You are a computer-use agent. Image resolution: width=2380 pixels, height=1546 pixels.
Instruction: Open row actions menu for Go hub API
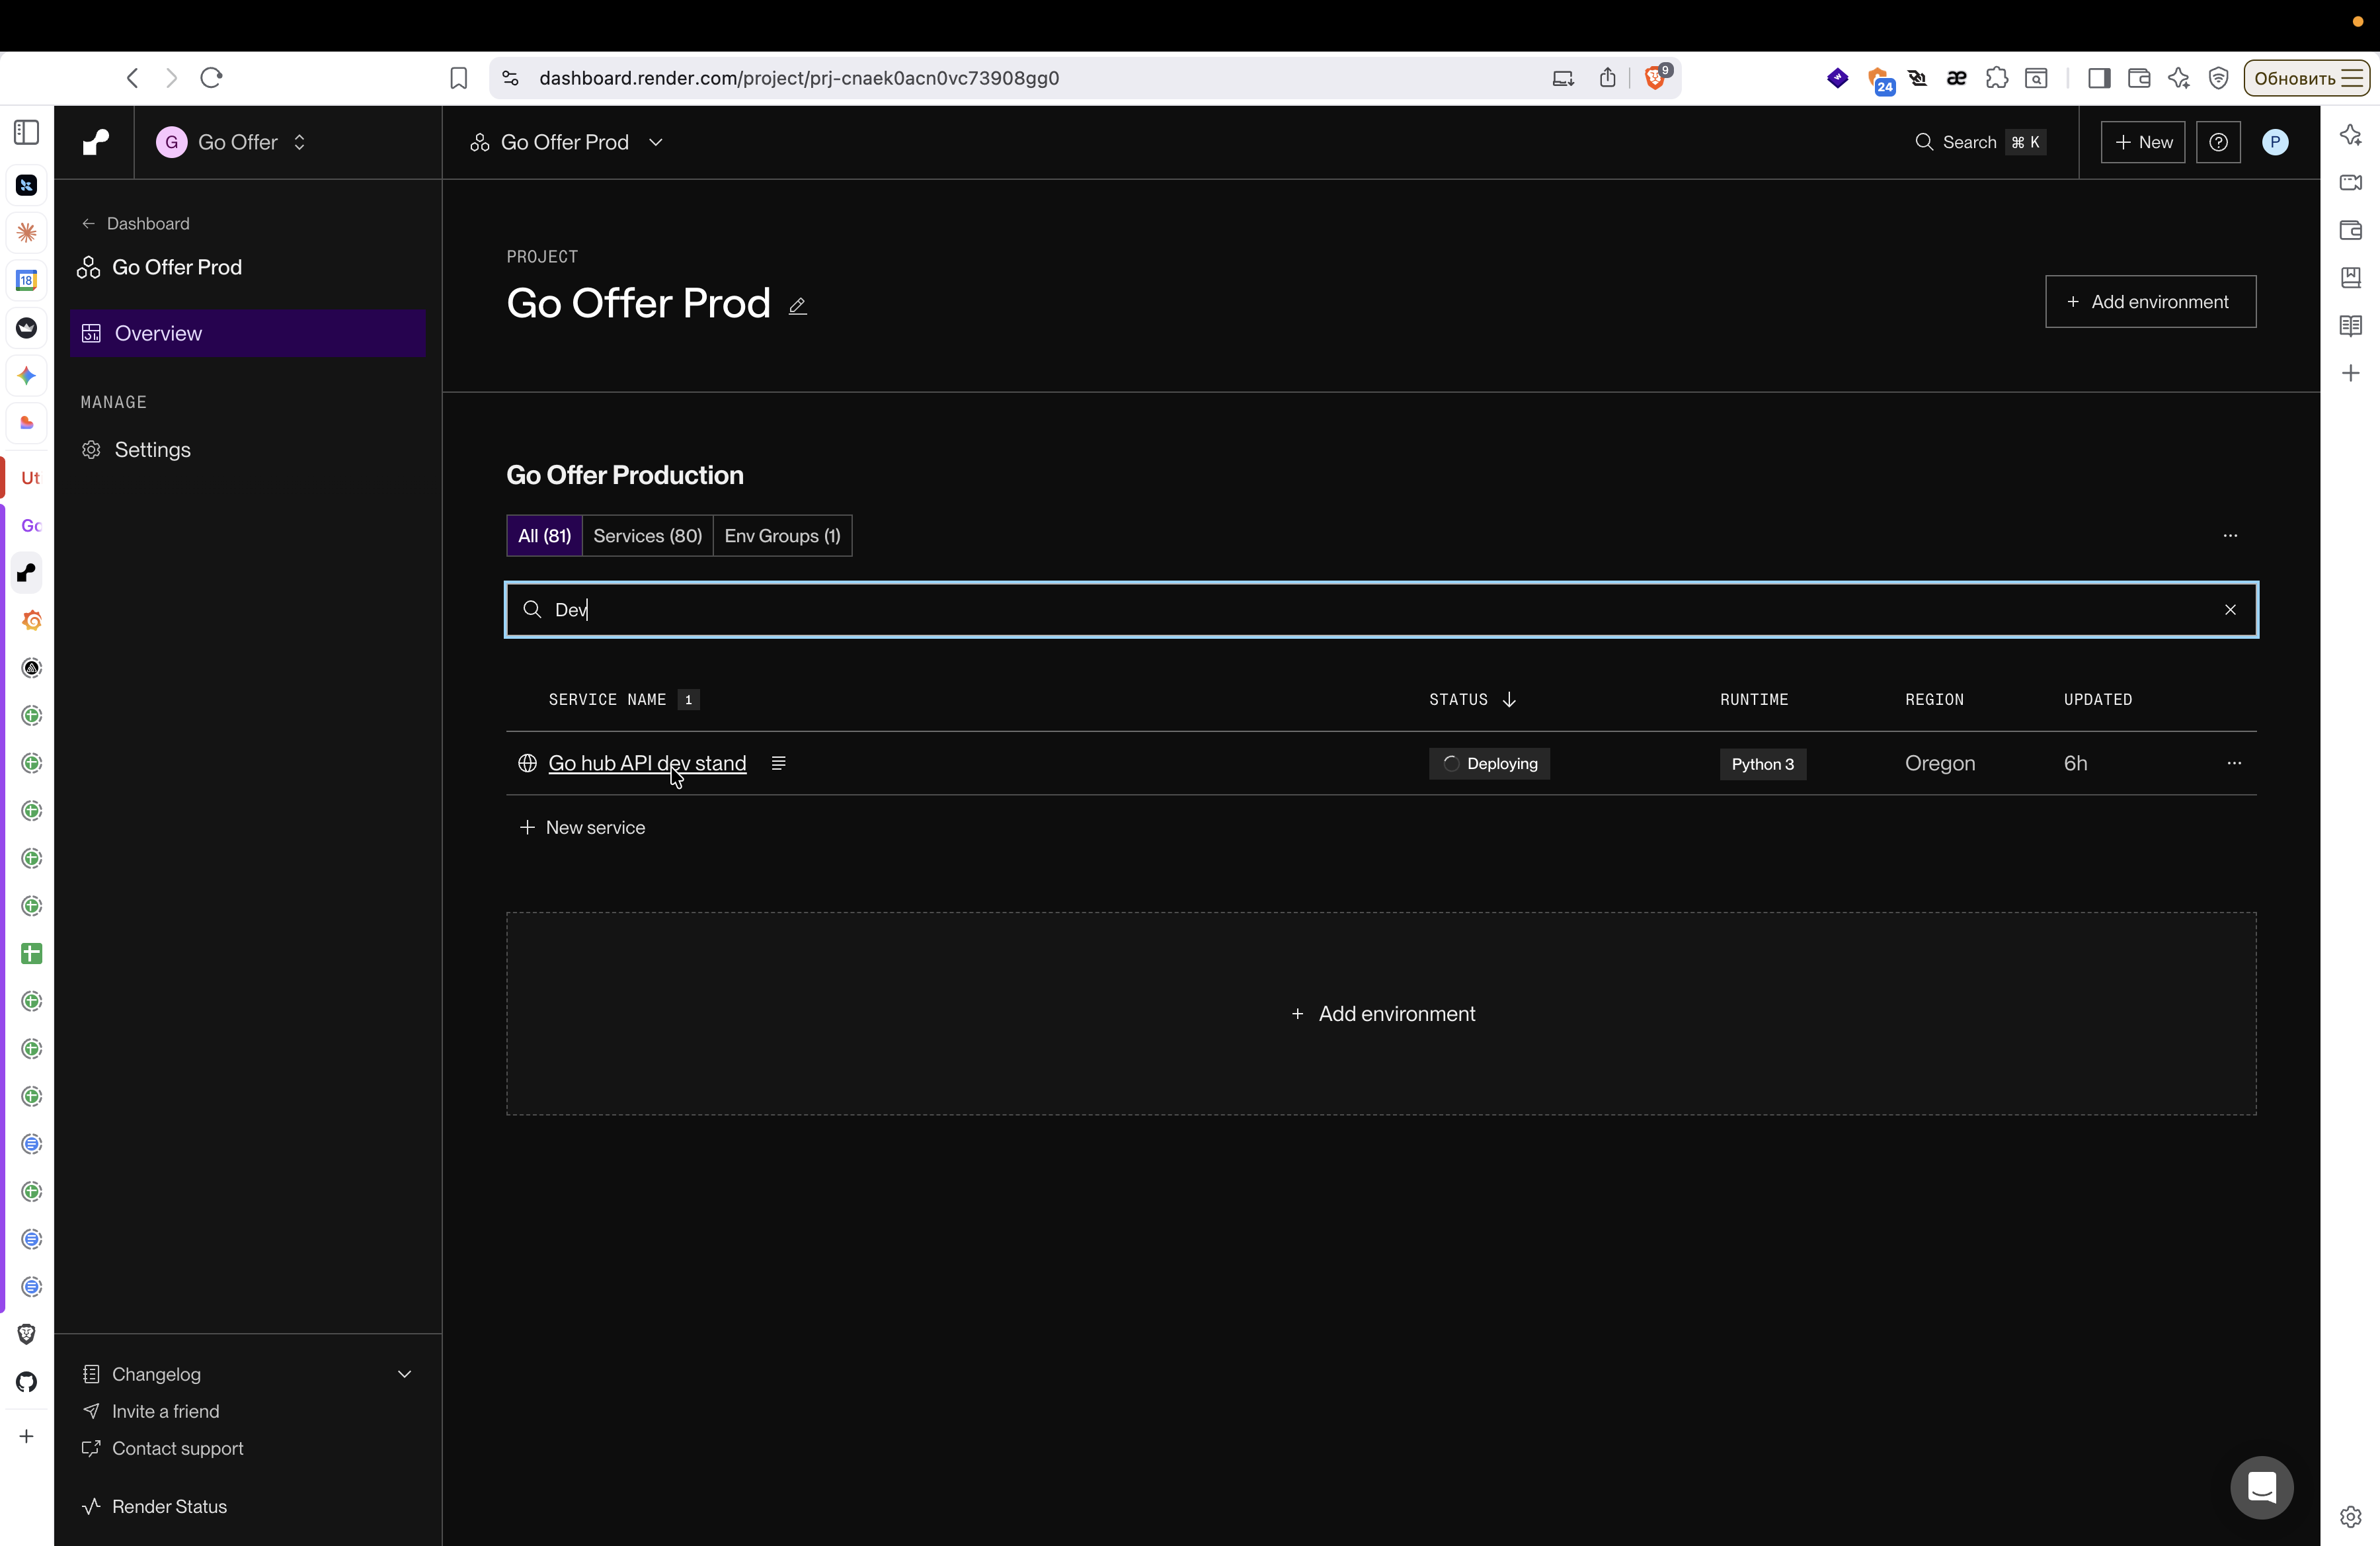pos(2234,763)
